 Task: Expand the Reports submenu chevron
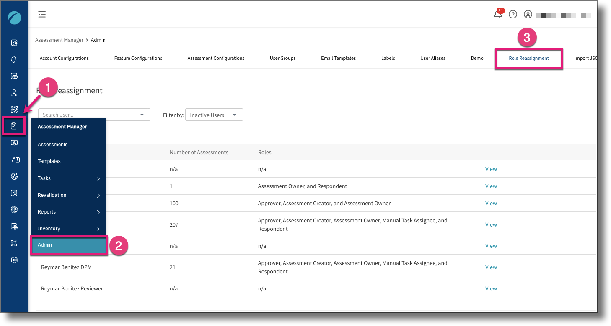(x=98, y=212)
